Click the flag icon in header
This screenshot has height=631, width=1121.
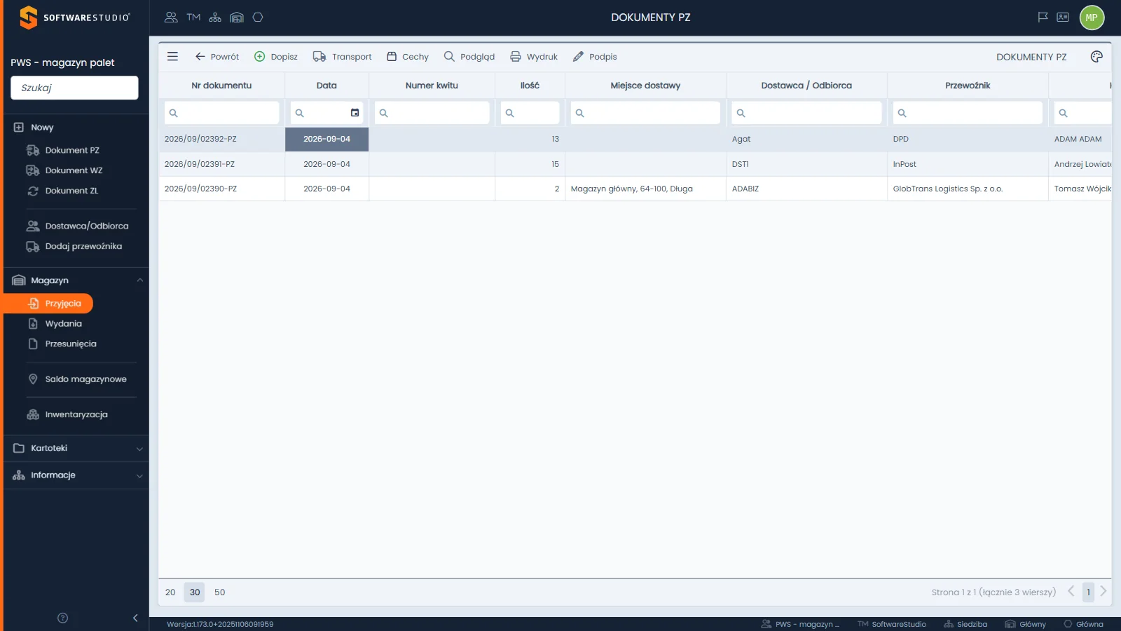point(1043,18)
